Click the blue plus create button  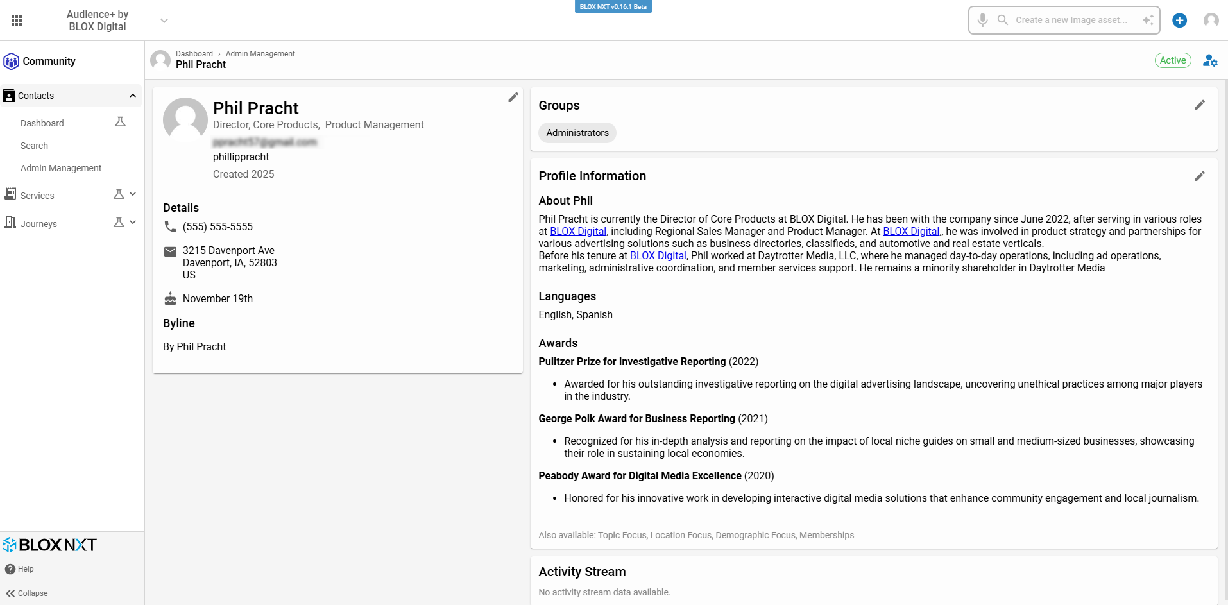coord(1179,21)
